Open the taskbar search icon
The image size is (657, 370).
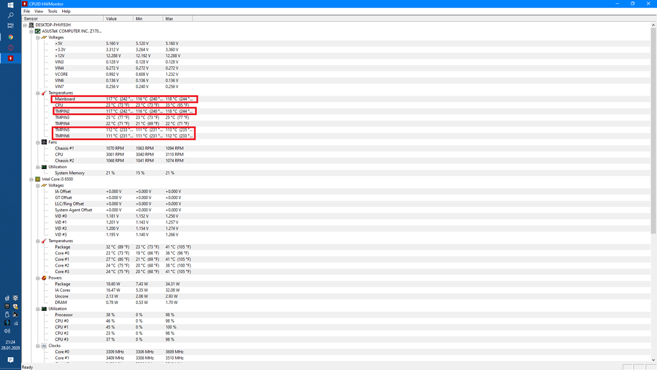tap(10, 15)
